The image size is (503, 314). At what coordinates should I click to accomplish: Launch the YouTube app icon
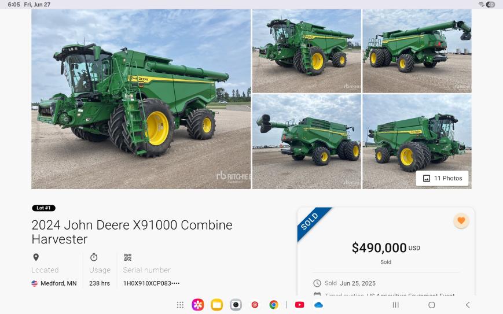pos(299,305)
